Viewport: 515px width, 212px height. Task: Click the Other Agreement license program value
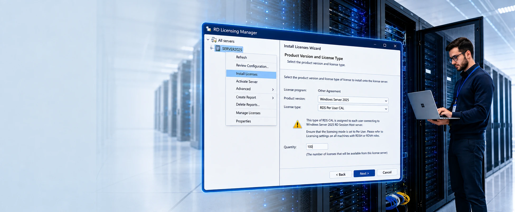point(329,91)
